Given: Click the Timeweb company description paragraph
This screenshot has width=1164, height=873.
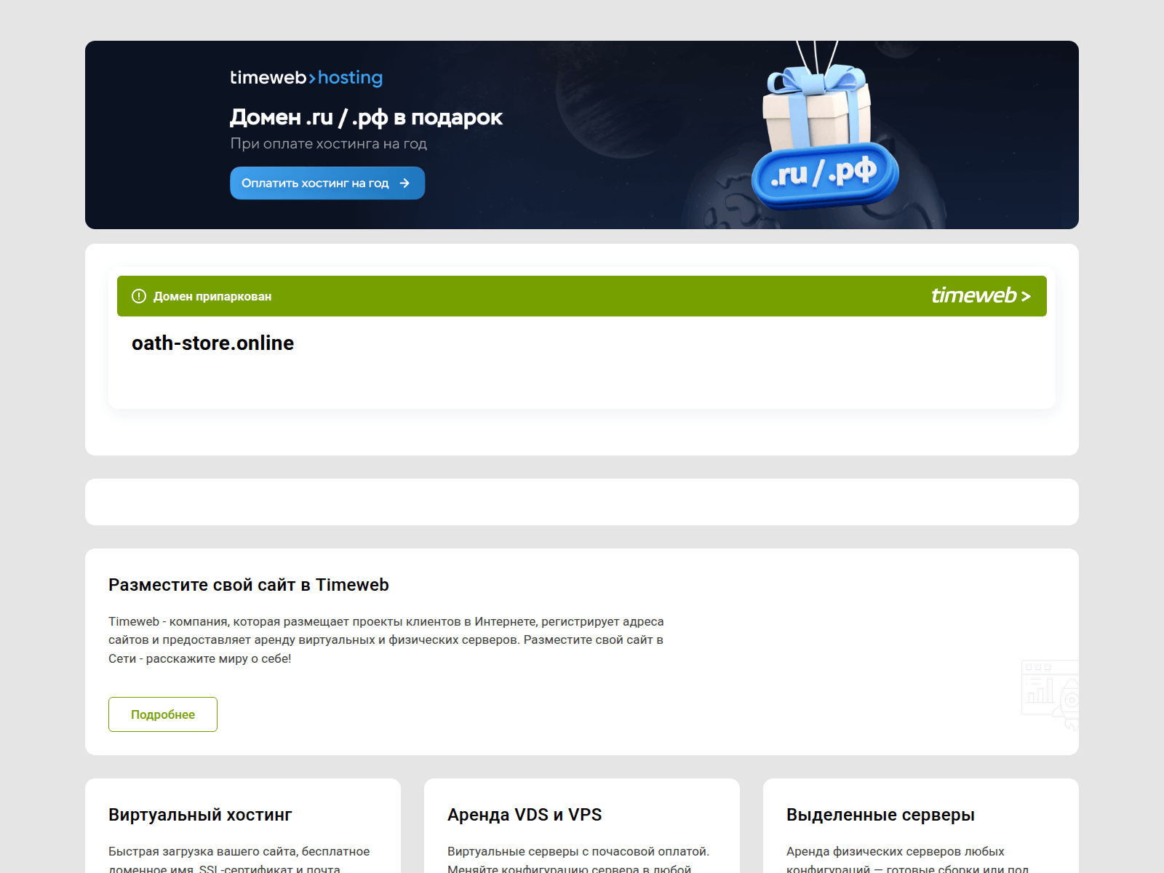Looking at the screenshot, I should pyautogui.click(x=386, y=640).
